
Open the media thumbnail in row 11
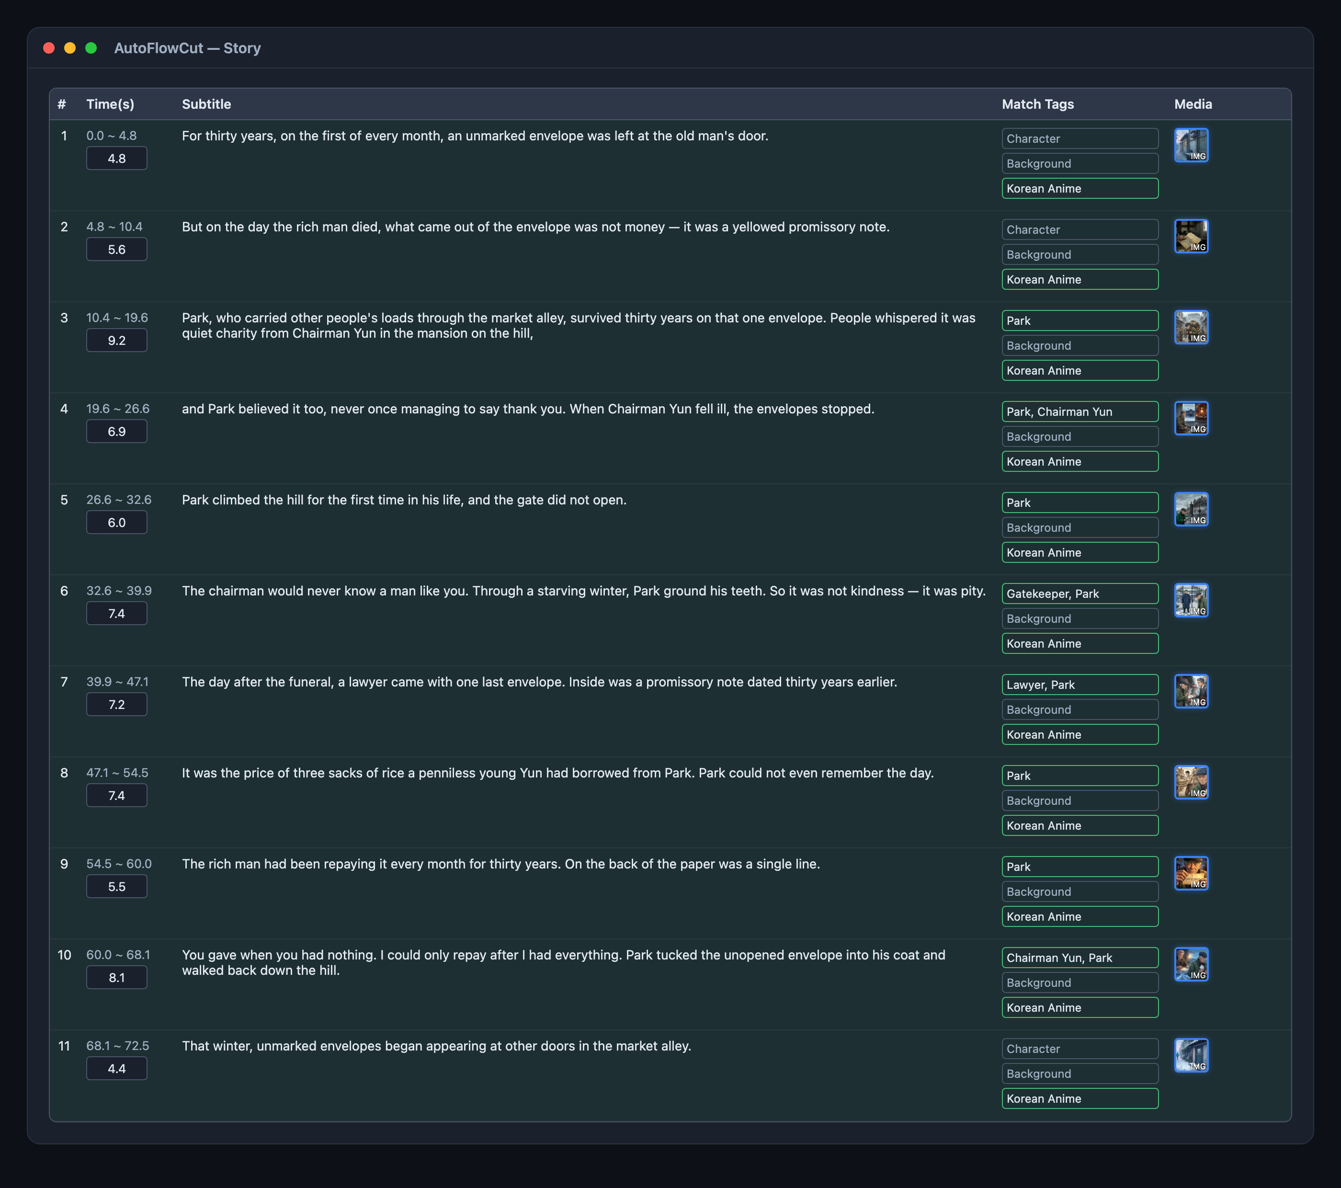click(x=1191, y=1055)
